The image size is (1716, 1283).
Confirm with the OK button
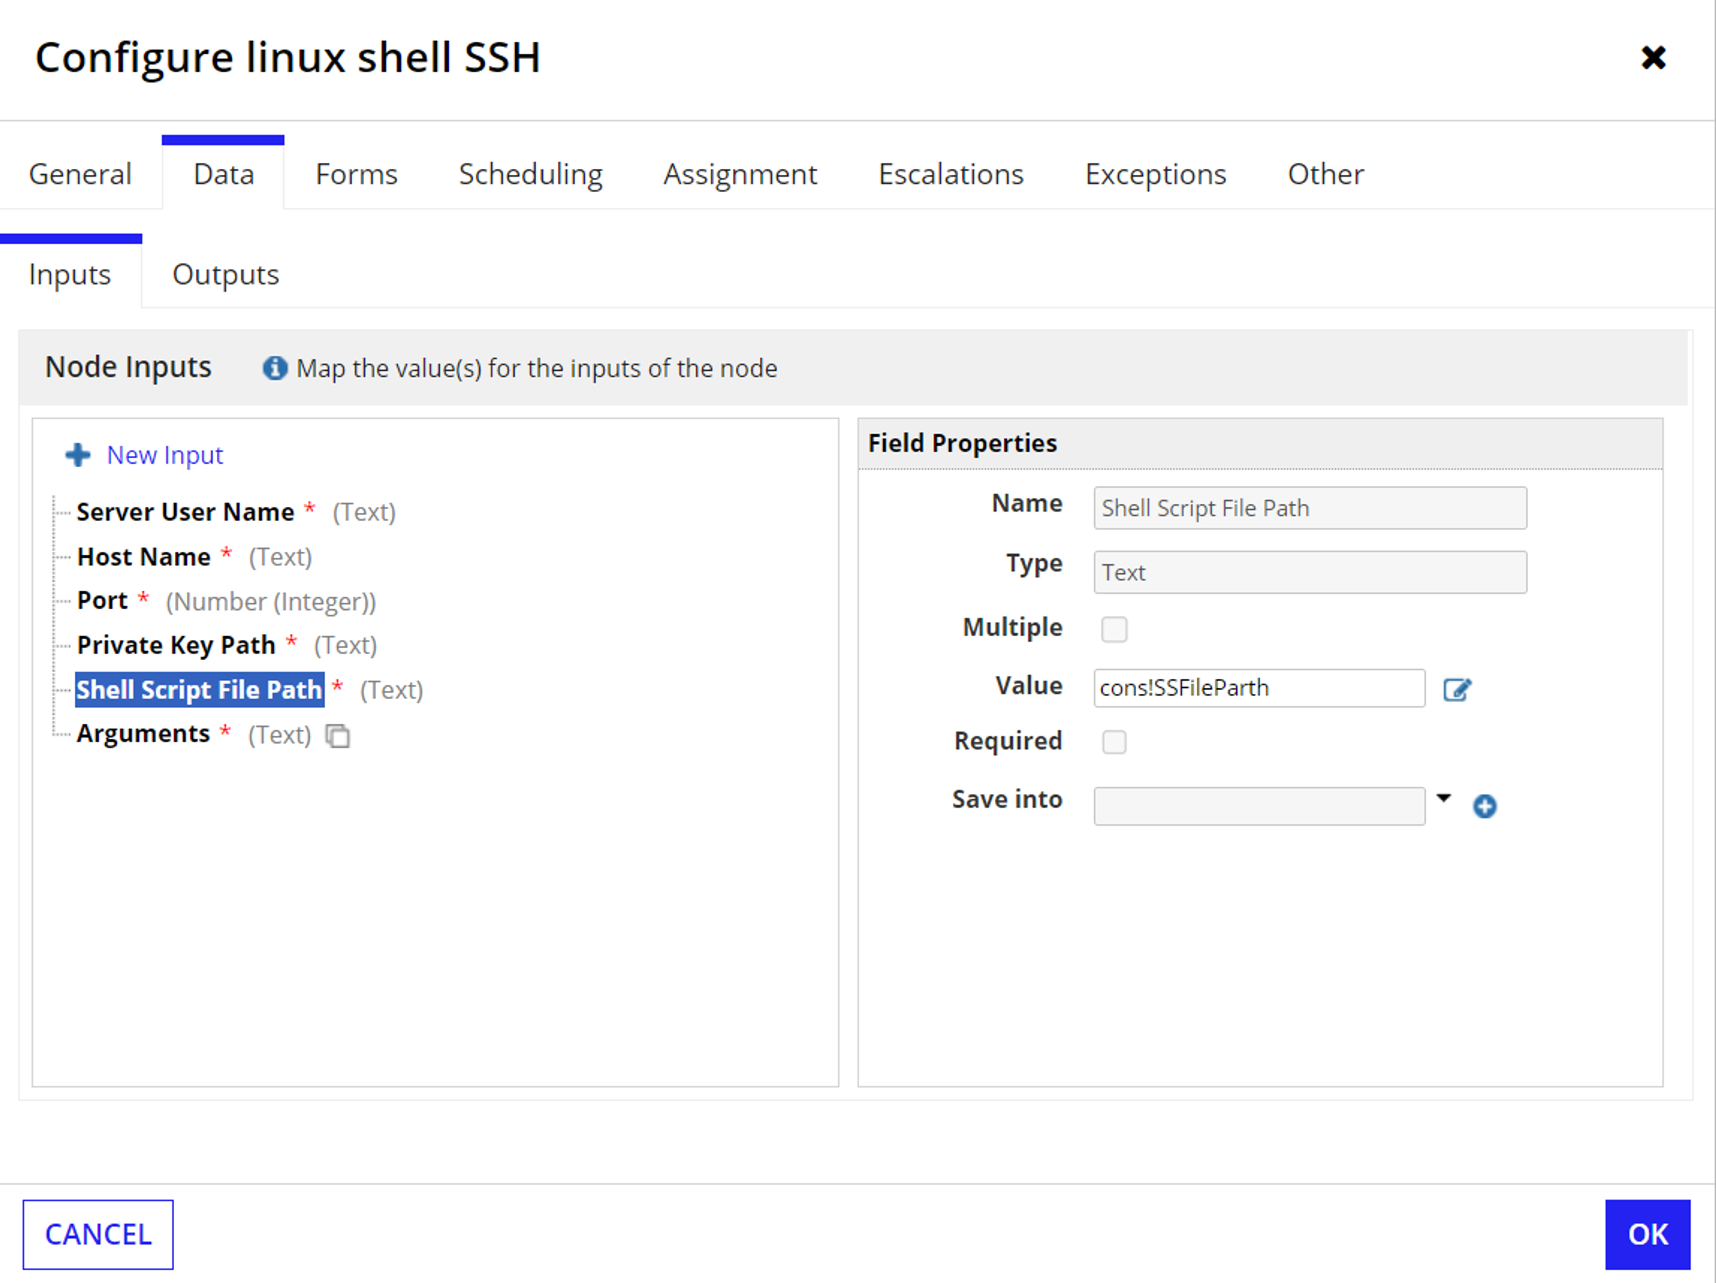1648,1235
